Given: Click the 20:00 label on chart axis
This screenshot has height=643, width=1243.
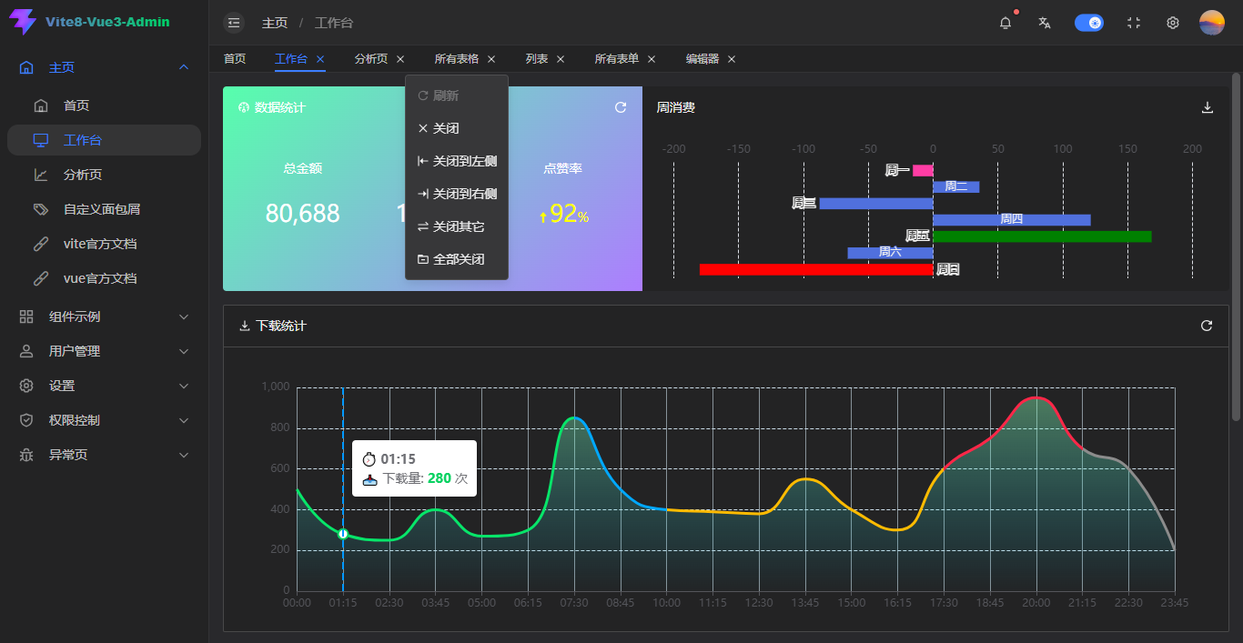Looking at the screenshot, I should 1036,603.
